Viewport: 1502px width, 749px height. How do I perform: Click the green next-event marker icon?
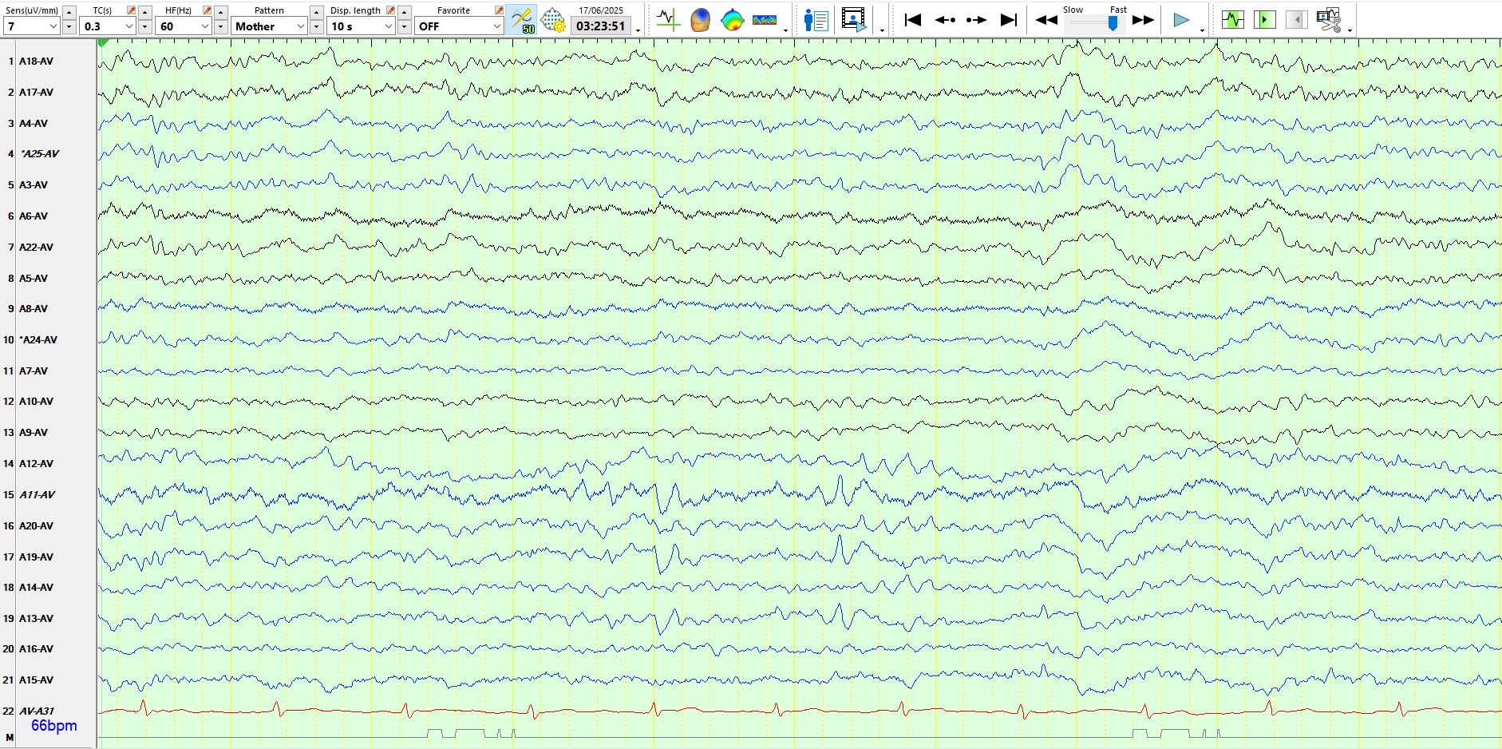tap(1264, 19)
